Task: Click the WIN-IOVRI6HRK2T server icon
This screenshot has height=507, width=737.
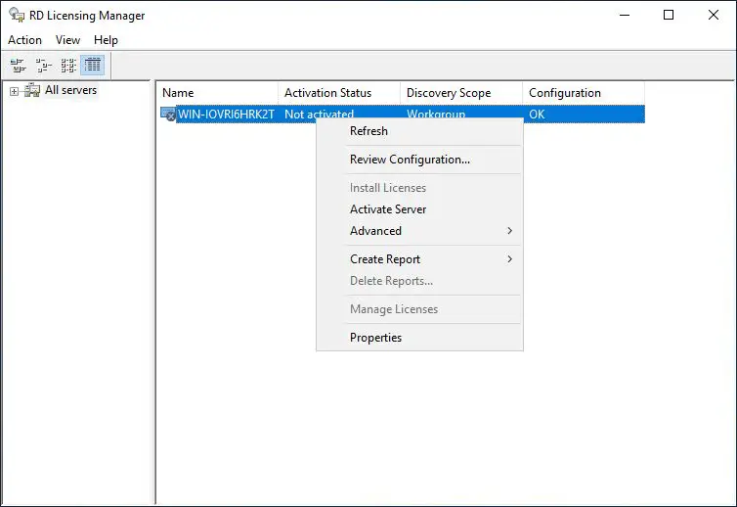Action: coord(168,114)
